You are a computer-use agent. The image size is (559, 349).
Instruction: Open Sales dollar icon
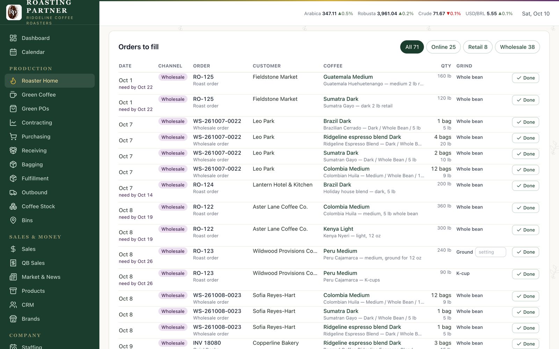click(x=13, y=249)
